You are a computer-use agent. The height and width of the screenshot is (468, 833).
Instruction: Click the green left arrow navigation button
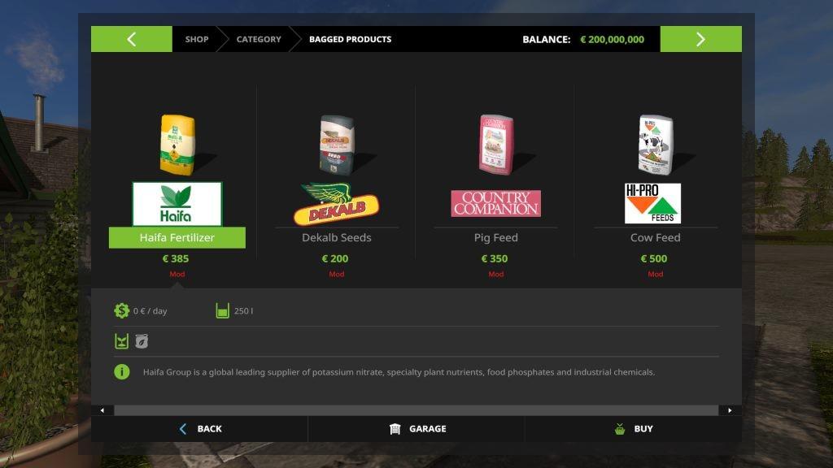click(x=131, y=39)
